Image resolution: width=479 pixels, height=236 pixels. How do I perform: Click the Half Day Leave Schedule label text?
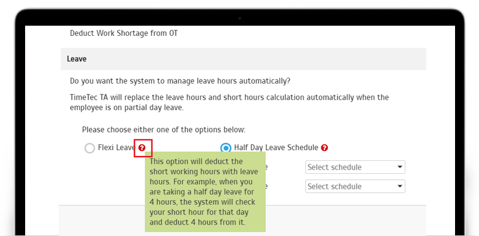coord(276,148)
